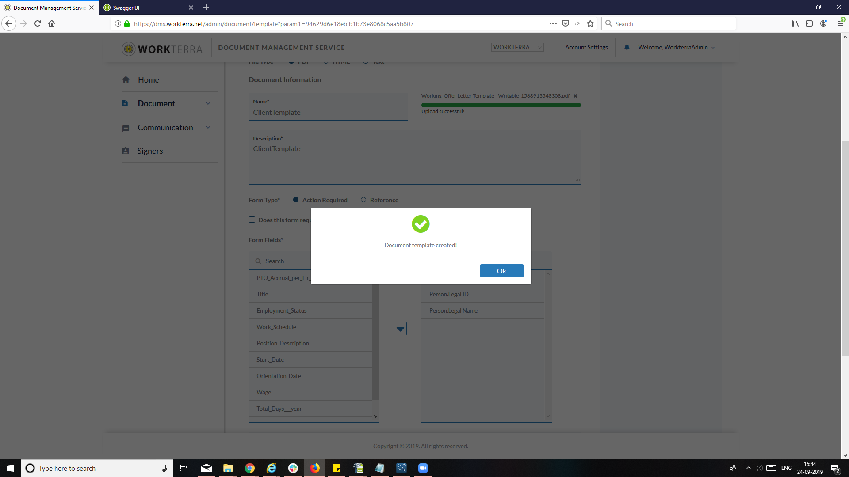Click the notification bell icon
Screen dimensions: 849x477
point(627,47)
